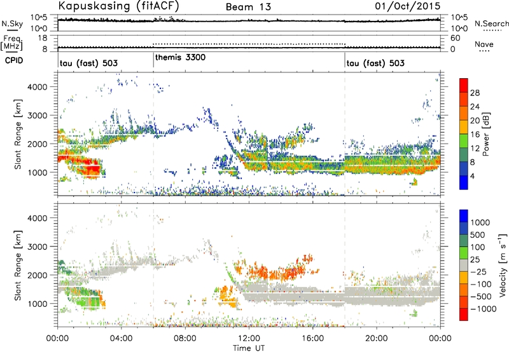Select the Slant Range [km] label of power panel
The height and width of the screenshot is (352, 509).
[x=18, y=134]
